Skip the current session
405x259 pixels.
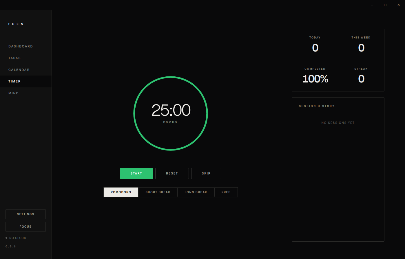tap(206, 173)
